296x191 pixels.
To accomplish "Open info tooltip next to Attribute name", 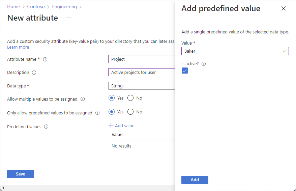I will [x=45, y=59].
